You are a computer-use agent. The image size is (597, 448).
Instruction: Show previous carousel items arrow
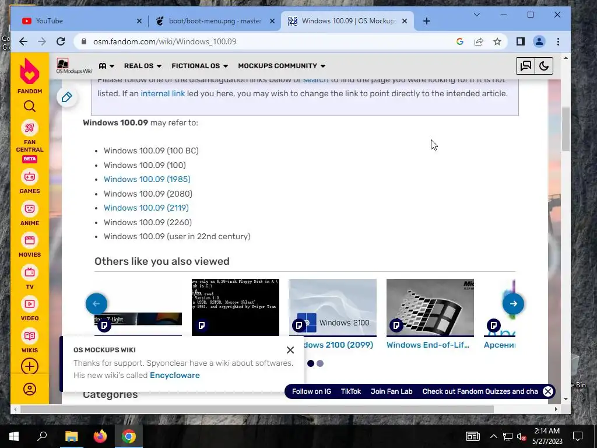96,303
